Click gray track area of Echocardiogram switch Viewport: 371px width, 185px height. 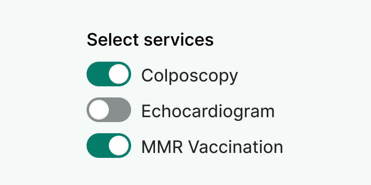[x=120, y=110]
